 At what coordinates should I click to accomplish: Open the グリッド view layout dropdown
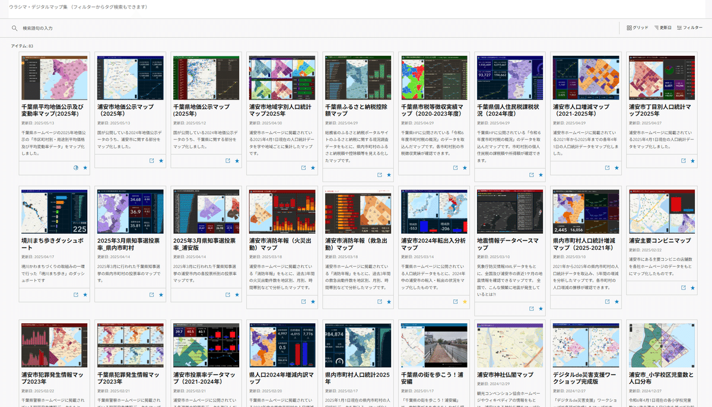(x=637, y=28)
